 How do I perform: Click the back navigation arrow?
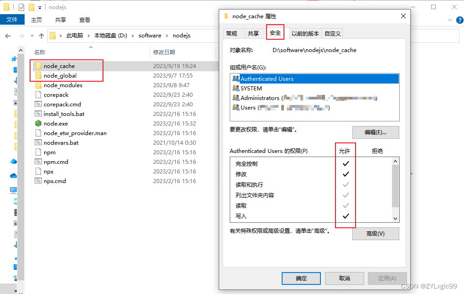coord(8,36)
